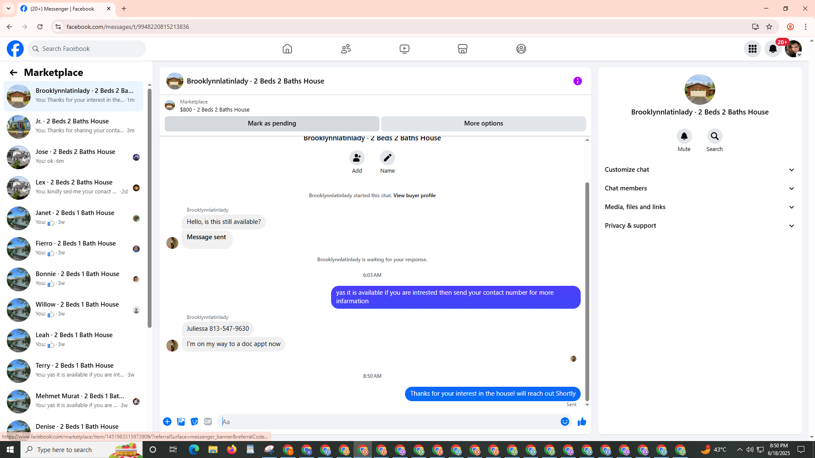Edit the chat name pencil icon
The height and width of the screenshot is (458, 815).
(388, 158)
